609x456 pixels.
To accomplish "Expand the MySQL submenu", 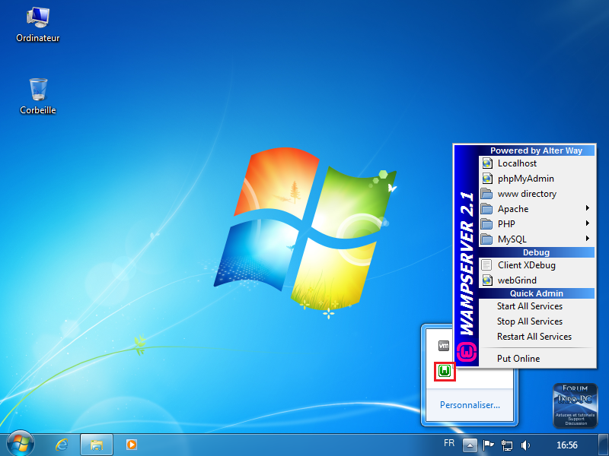I will (537, 239).
